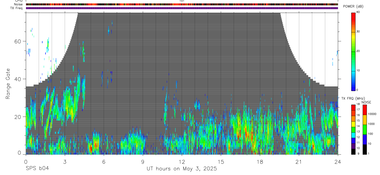Image resolution: width=380 pixels, height=175 pixels.
Task: Click UT hours axis tick label 18
Action: pos(260,161)
